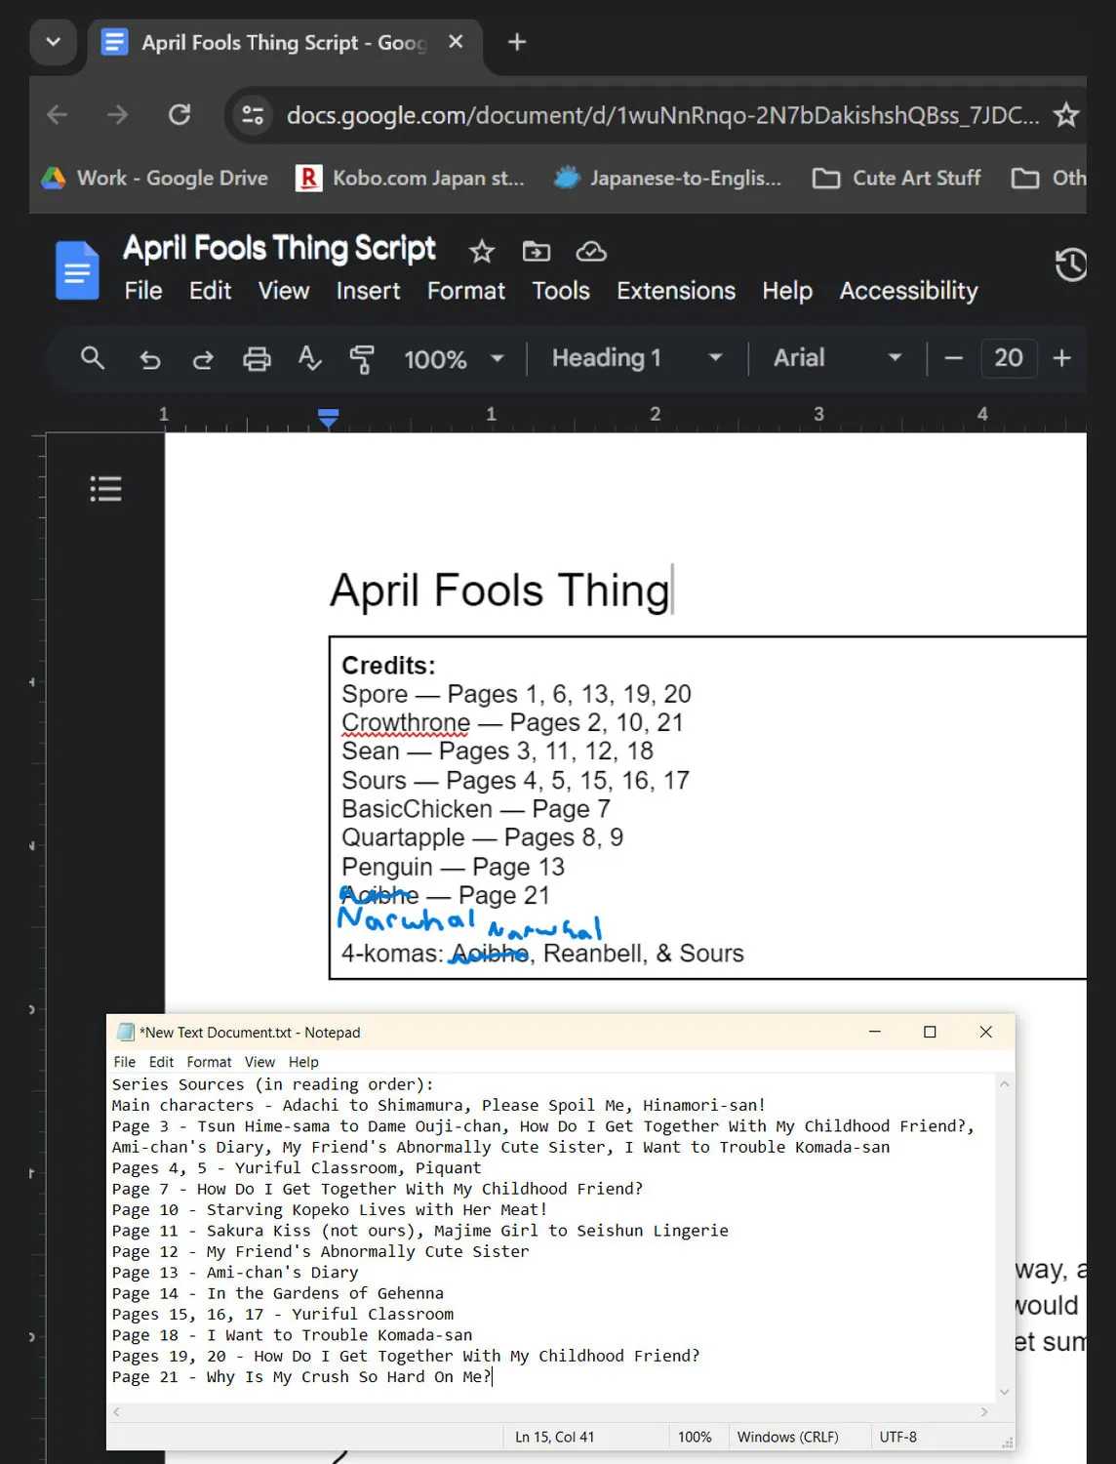1116x1464 pixels.
Task: Open the Heading 1 paragraph style dropdown
Action: coord(637,358)
